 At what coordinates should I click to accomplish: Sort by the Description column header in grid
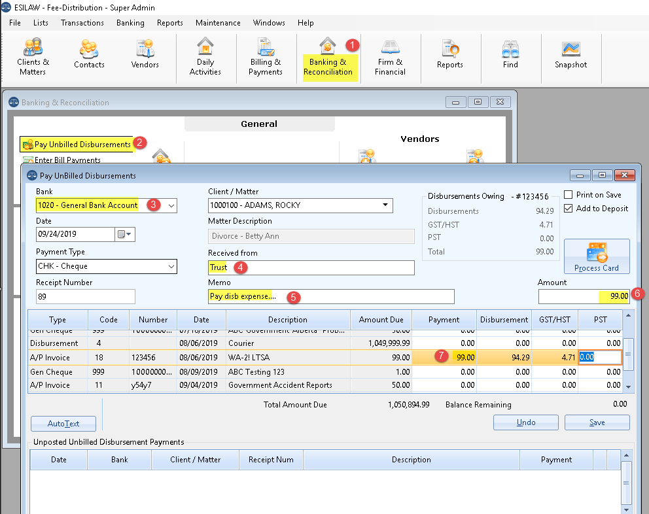tap(288, 320)
